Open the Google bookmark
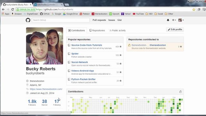206x116 pixels. click(x=56, y=14)
